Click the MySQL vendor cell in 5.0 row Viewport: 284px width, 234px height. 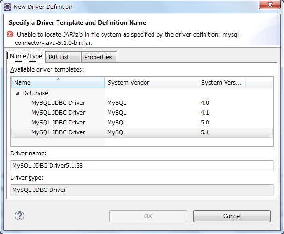click(117, 123)
